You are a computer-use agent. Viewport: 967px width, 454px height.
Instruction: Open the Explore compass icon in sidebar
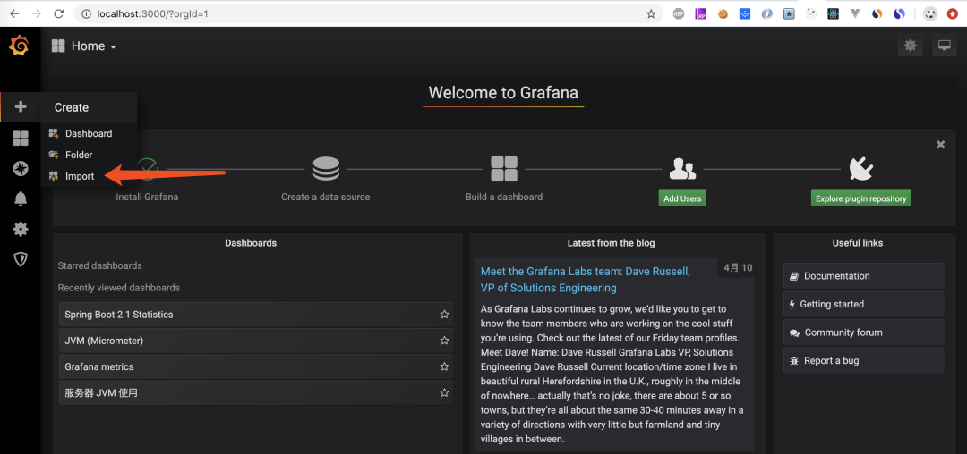(21, 169)
